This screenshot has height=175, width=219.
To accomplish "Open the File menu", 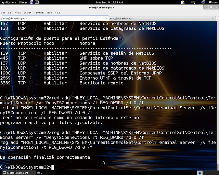I will pyautogui.click(x=3, y=13).
